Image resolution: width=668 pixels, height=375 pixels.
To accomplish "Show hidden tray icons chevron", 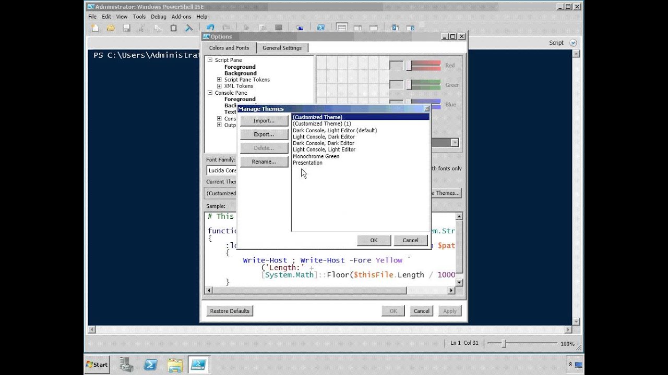I will (571, 364).
